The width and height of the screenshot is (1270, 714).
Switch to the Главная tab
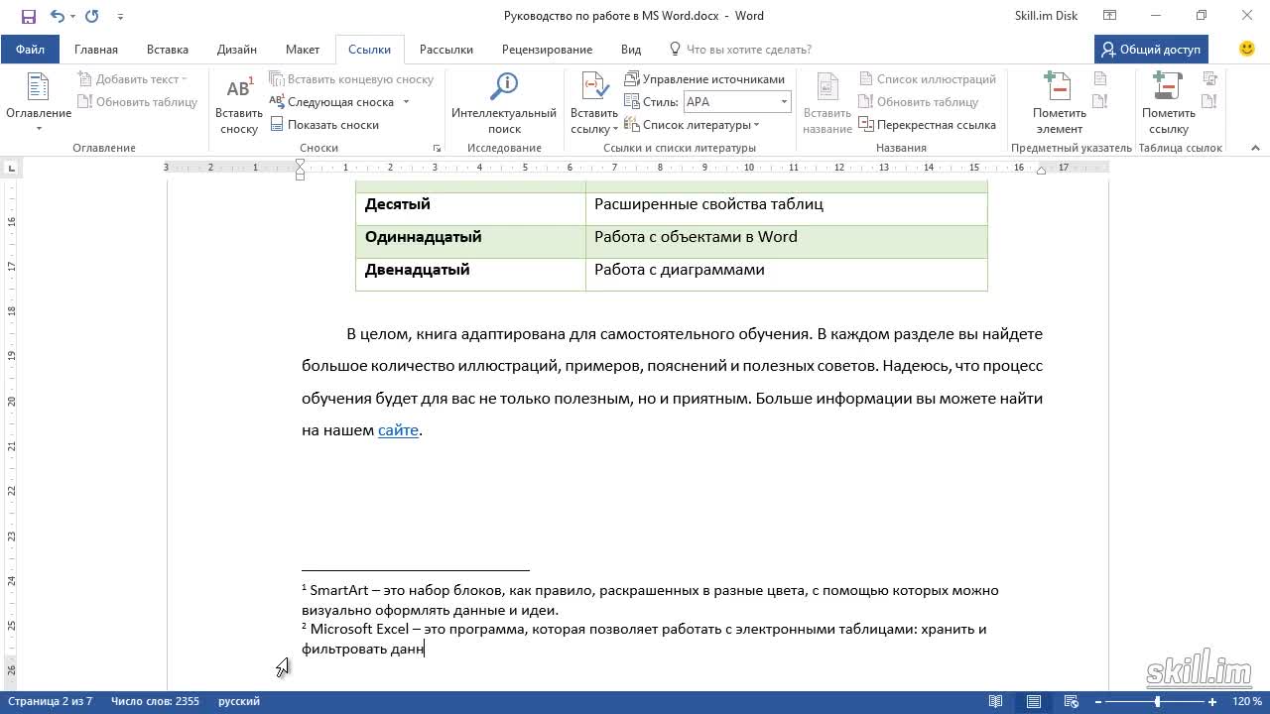pyautogui.click(x=96, y=49)
